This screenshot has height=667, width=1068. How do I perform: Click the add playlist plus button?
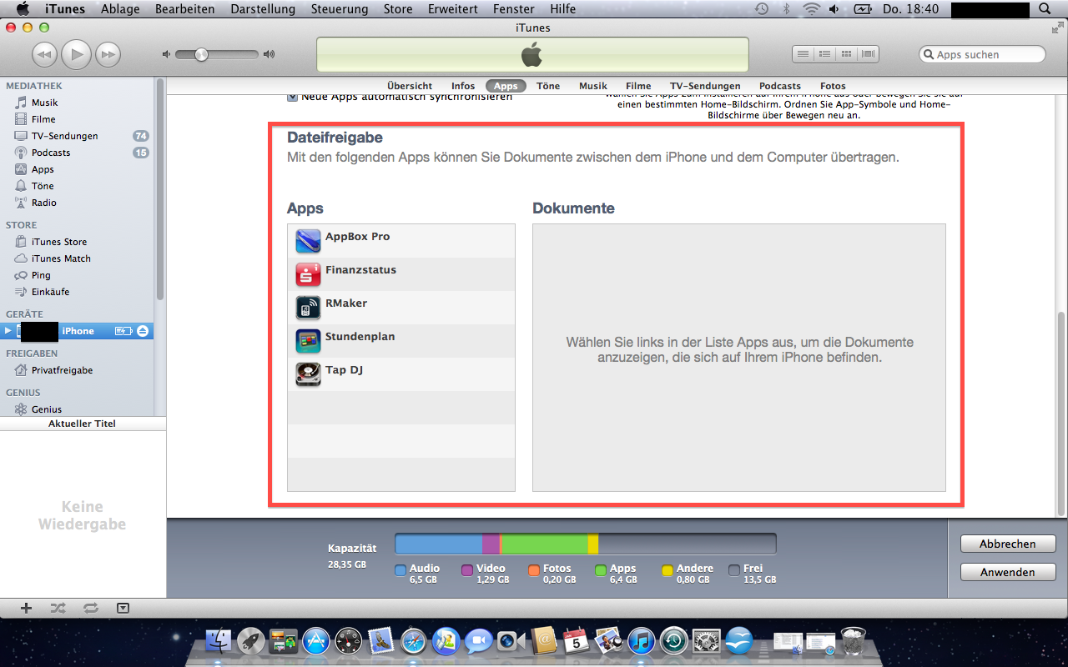point(26,608)
